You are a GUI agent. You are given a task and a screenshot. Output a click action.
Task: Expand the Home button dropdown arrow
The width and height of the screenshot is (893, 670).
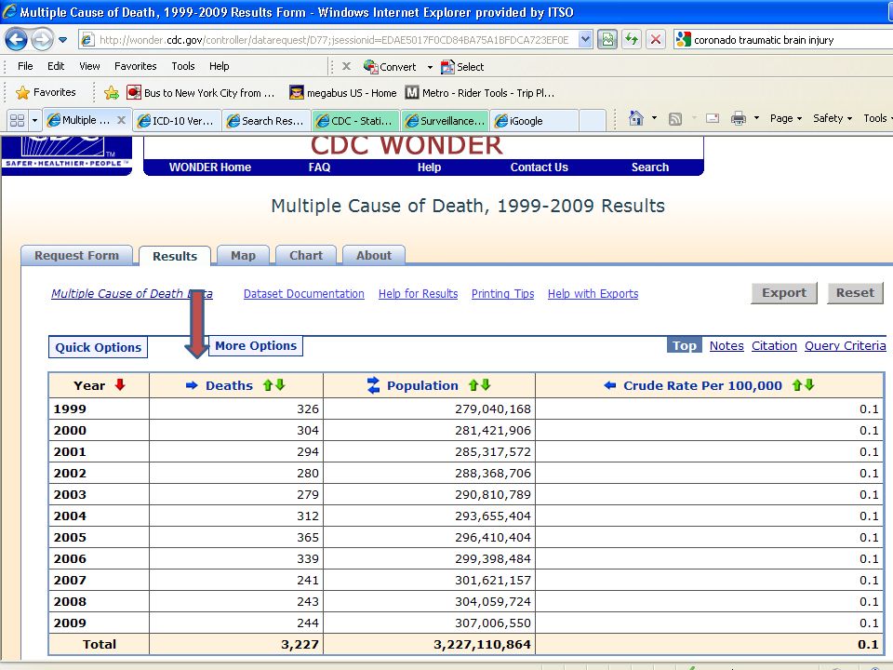click(654, 118)
